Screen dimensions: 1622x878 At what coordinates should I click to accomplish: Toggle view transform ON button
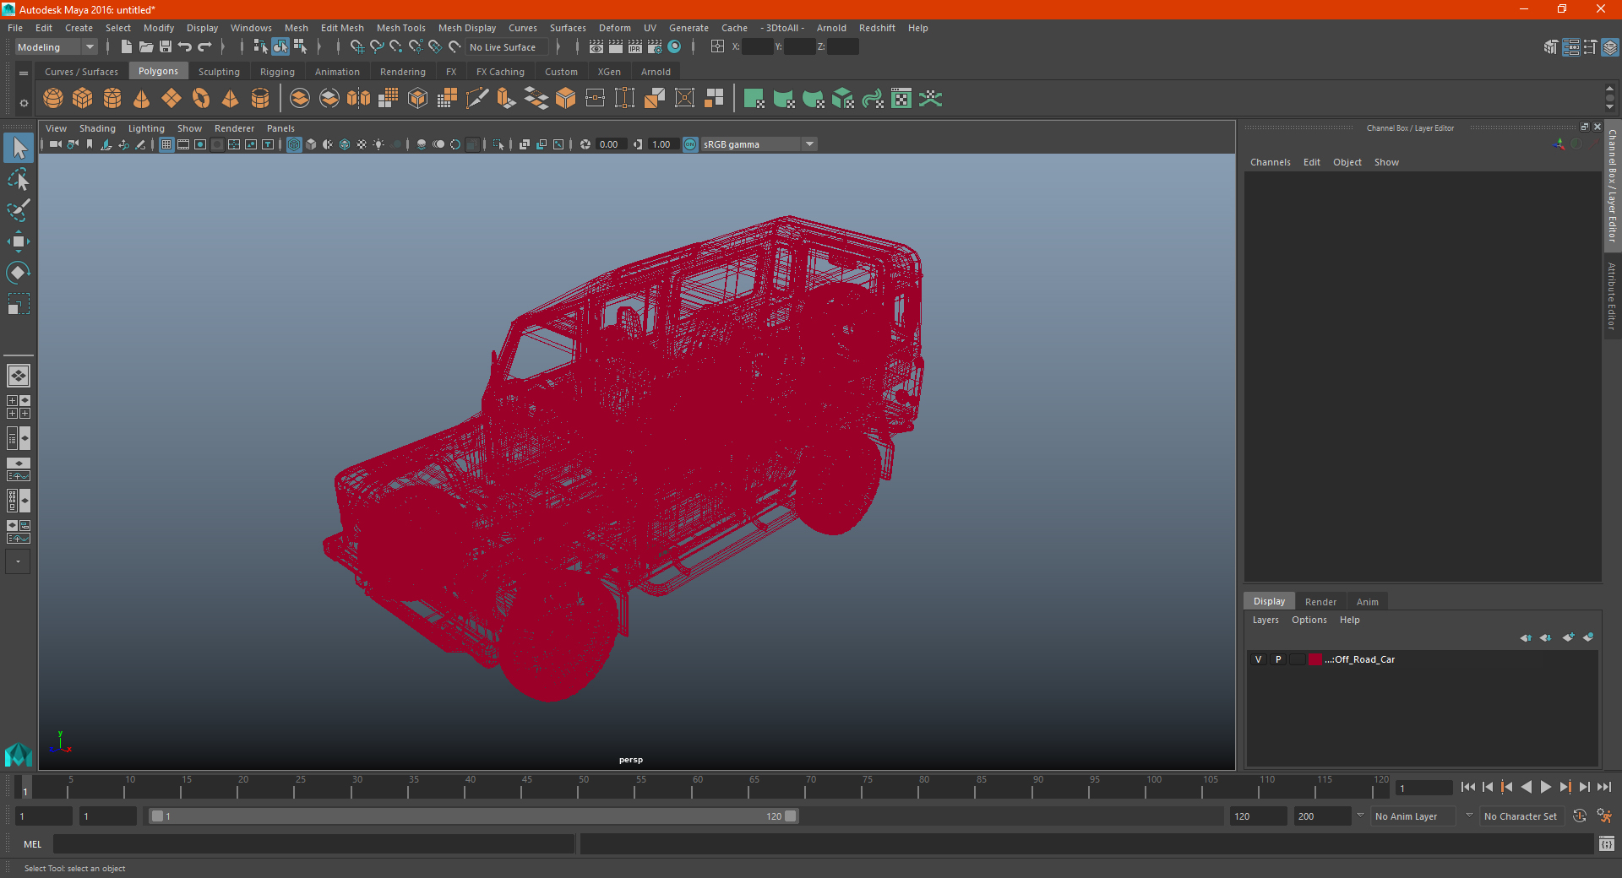690,144
